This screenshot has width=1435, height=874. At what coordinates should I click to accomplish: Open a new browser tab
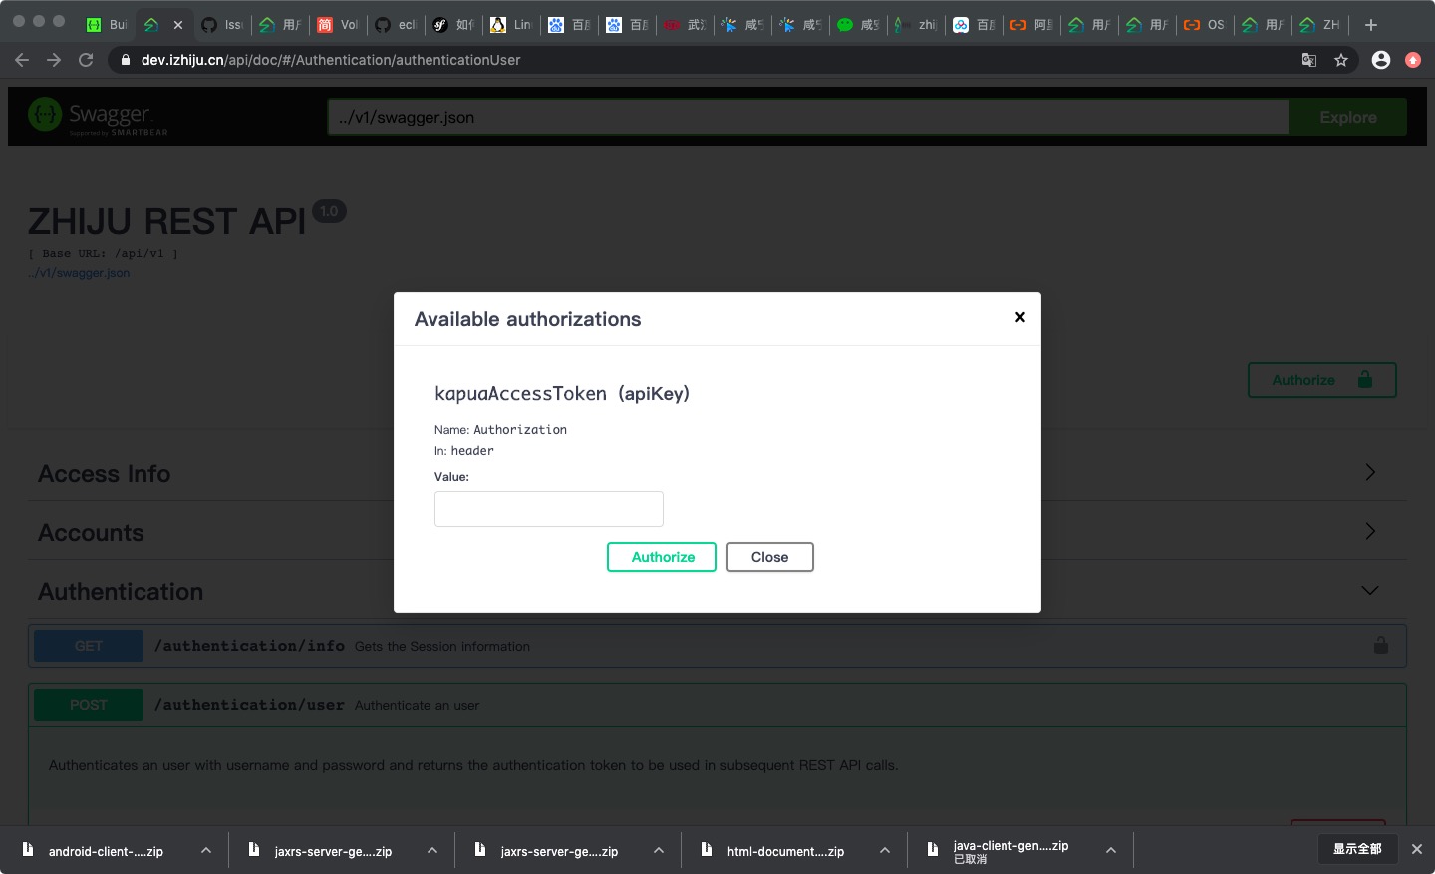[1371, 25]
